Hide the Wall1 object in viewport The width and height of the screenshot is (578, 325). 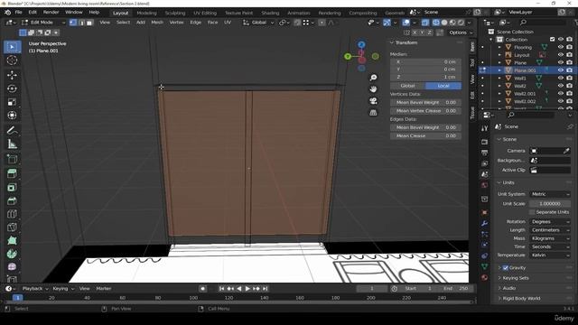(561, 79)
